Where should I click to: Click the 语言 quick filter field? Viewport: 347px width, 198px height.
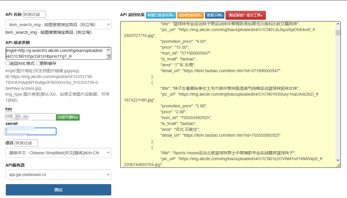[26, 143]
